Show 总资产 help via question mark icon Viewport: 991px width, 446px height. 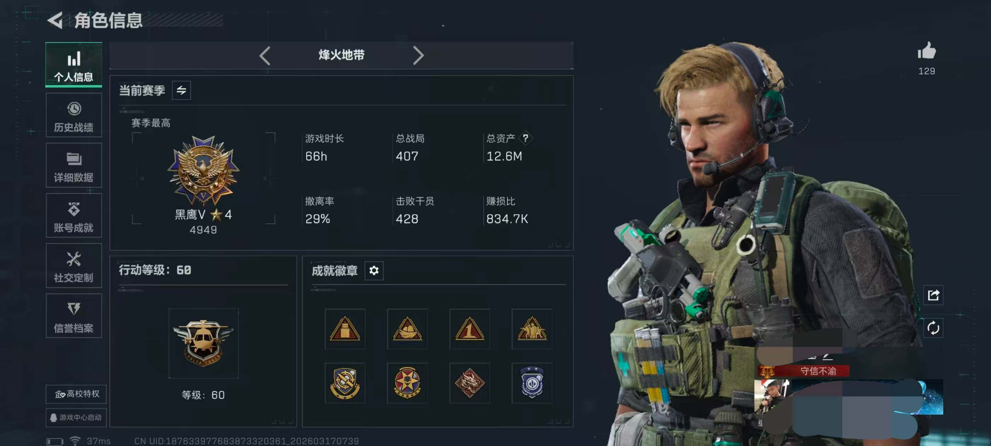point(525,138)
